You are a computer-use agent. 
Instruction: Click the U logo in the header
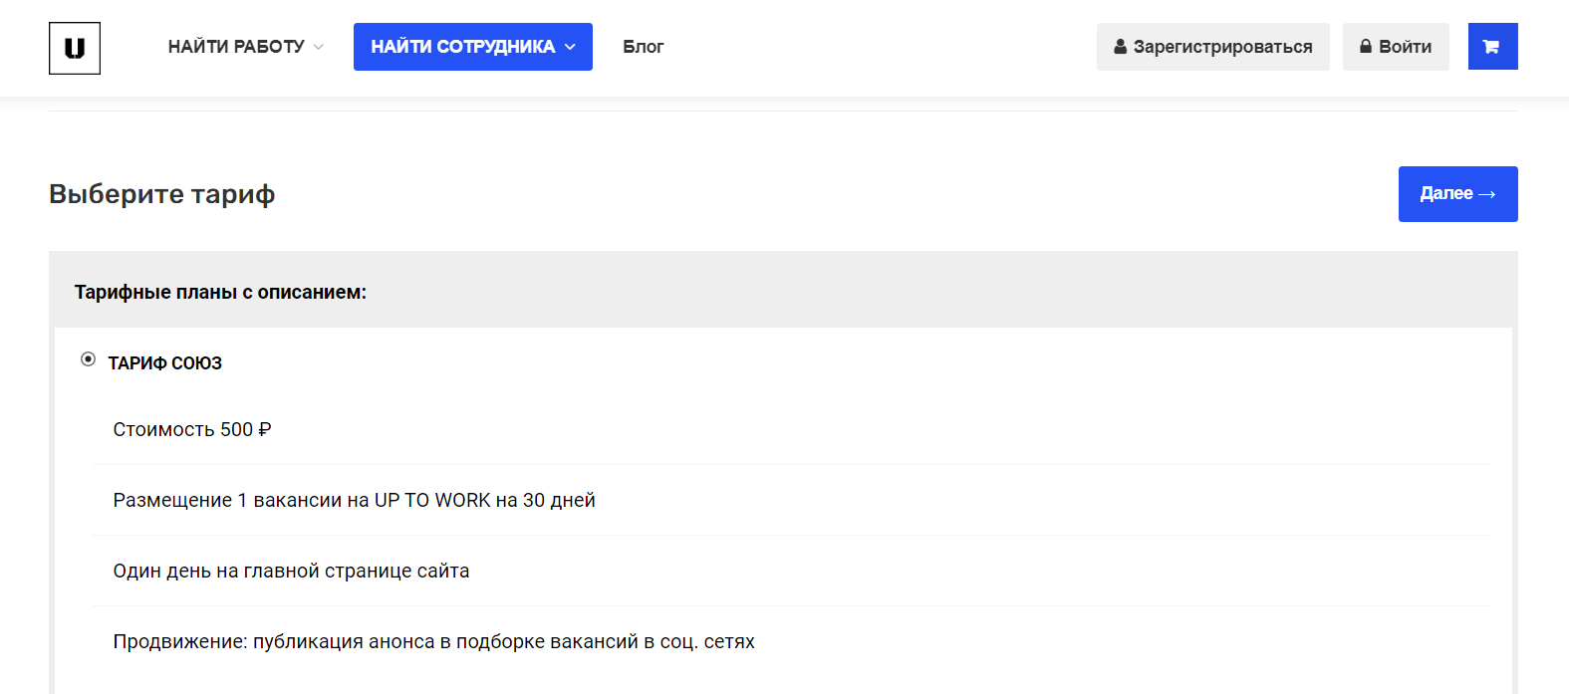(x=75, y=48)
